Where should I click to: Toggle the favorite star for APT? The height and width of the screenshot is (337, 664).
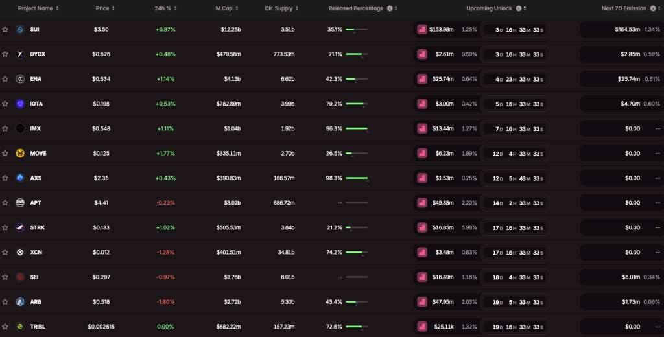[5, 203]
